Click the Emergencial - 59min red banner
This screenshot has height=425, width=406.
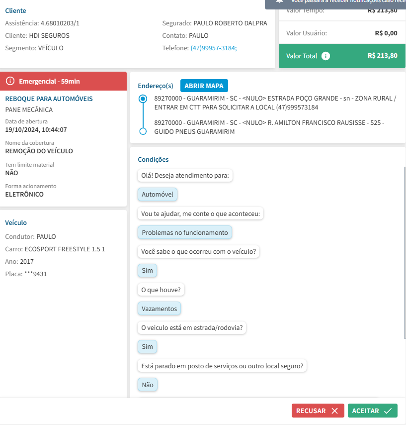[x=63, y=81]
